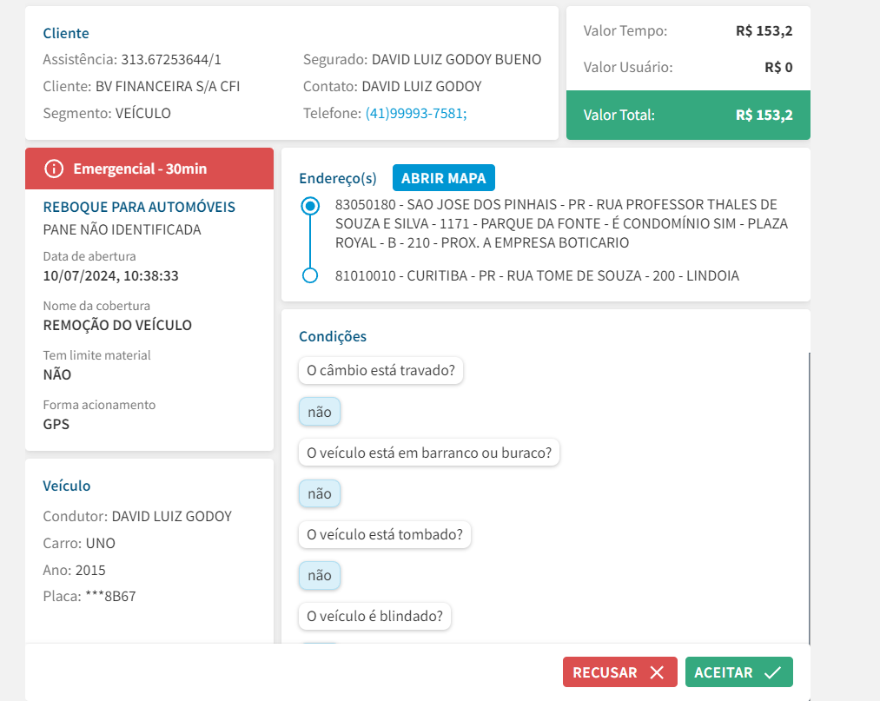Screen dimensions: 880x701
Task: Click "não" answer under veículo tombado question
Action: coord(320,575)
